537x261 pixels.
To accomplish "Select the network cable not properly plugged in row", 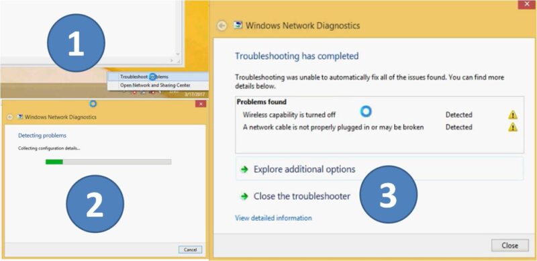I will point(379,127).
